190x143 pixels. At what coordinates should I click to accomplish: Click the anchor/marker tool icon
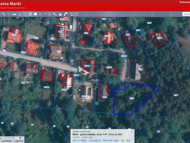(x=20, y=14)
